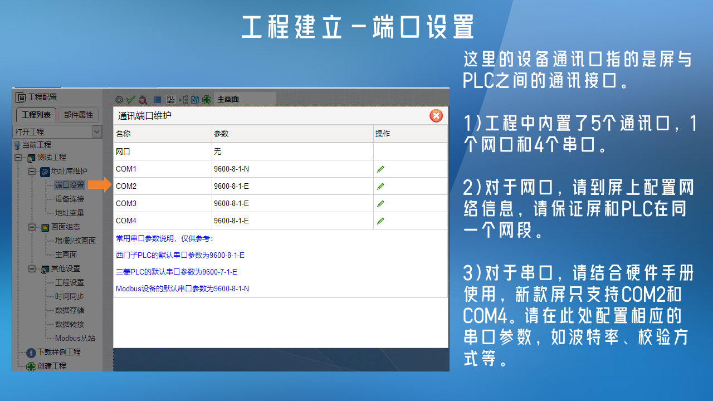Click the tree hierarchy toolbar icon
The image size is (713, 401).
183,99
